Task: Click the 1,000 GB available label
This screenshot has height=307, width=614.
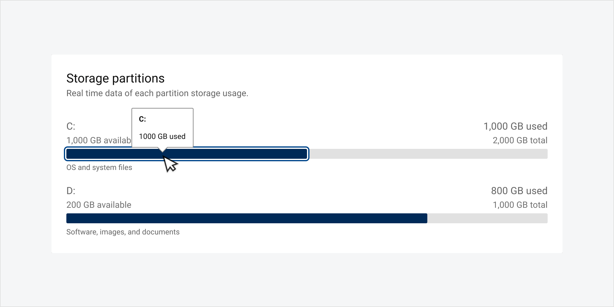Action: (x=99, y=140)
